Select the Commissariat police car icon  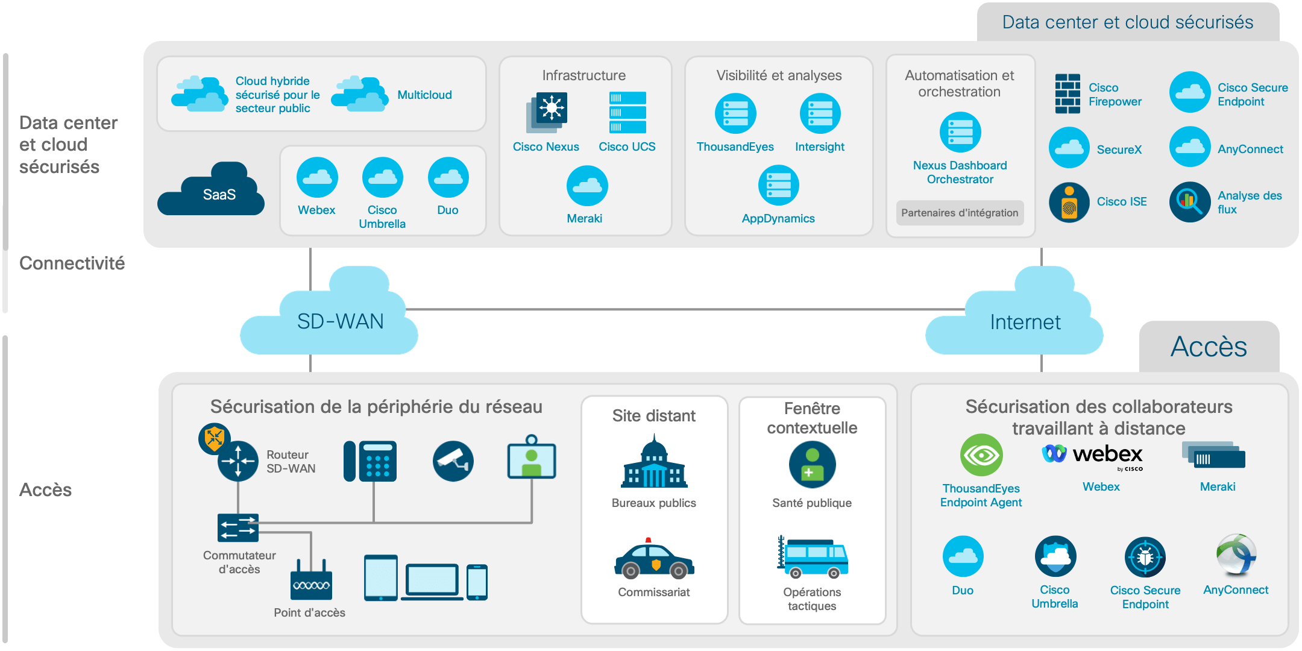pos(655,558)
